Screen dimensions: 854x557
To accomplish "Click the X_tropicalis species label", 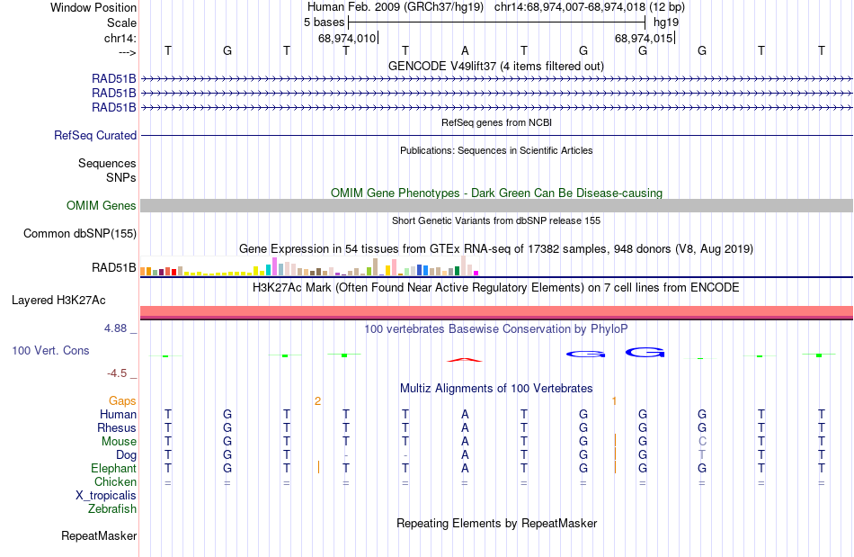I will [x=106, y=496].
